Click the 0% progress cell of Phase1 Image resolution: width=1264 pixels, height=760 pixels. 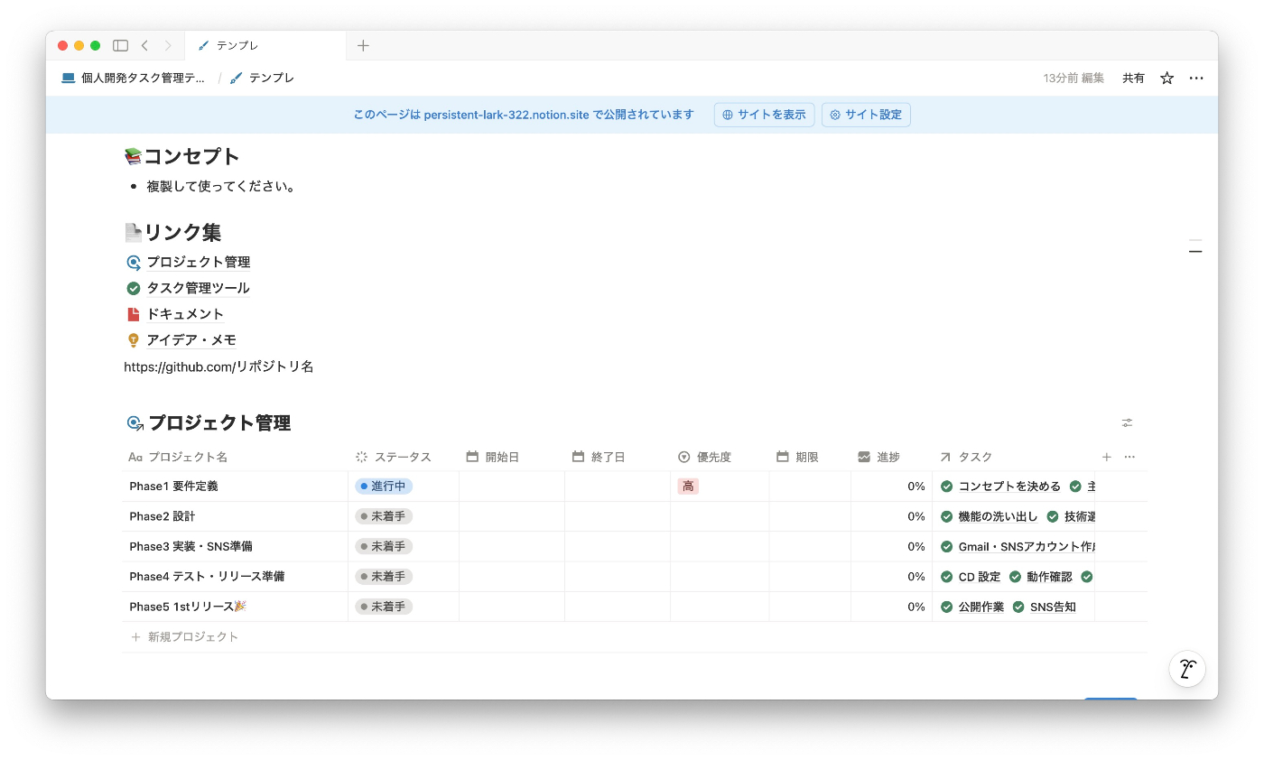click(x=891, y=487)
